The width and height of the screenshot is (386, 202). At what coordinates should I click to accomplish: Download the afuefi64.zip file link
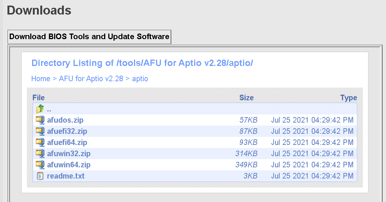pyautogui.click(x=67, y=142)
